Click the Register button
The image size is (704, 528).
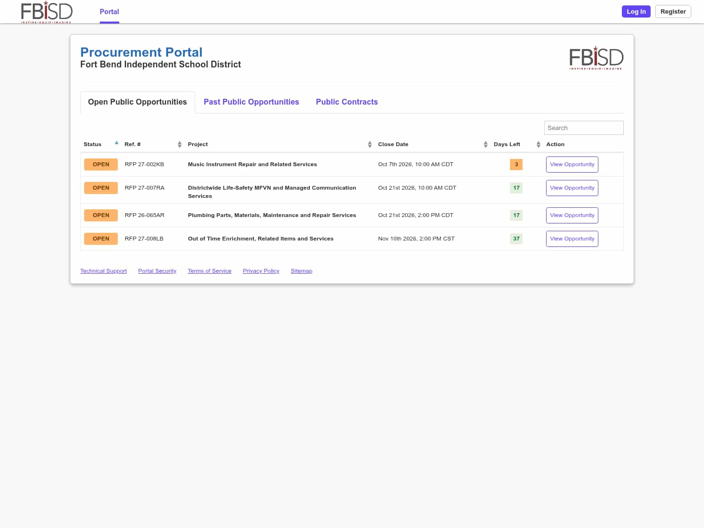tap(673, 12)
